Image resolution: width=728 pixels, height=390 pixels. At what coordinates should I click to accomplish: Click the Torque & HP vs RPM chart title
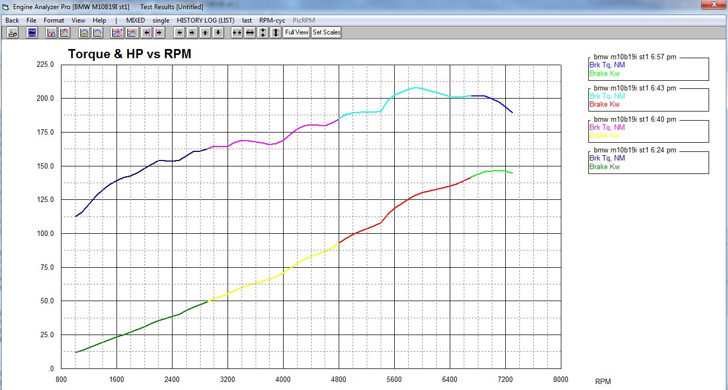coord(129,54)
